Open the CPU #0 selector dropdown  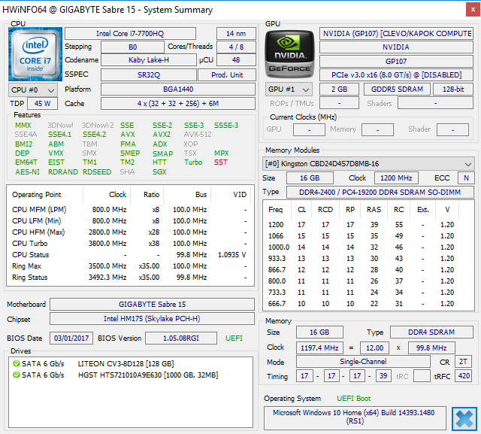tap(33, 90)
